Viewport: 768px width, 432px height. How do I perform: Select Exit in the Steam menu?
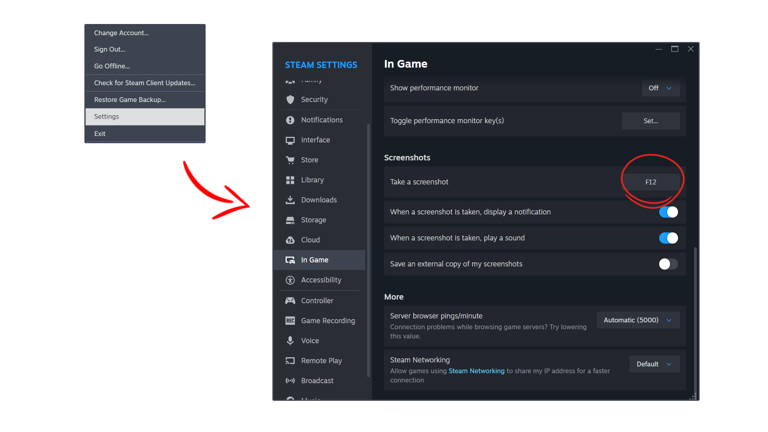click(145, 134)
